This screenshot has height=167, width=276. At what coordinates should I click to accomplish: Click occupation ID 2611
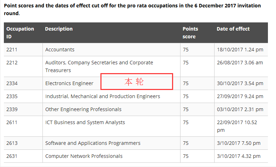click(12, 122)
